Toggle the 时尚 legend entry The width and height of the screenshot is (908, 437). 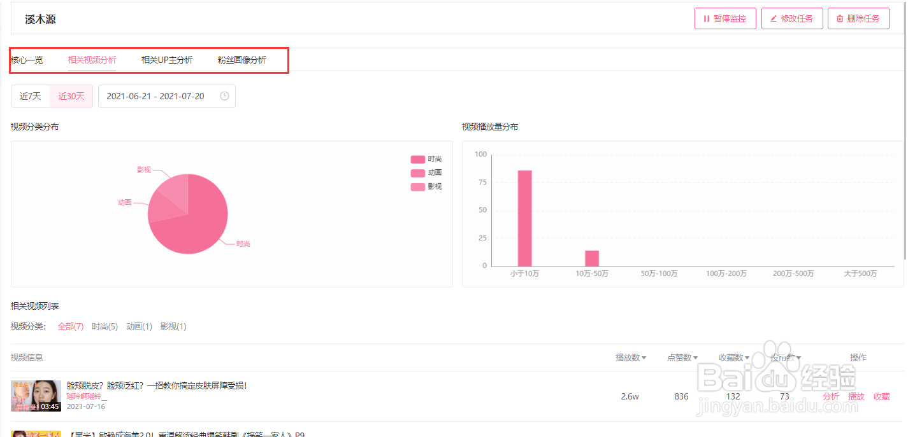pyautogui.click(x=426, y=159)
